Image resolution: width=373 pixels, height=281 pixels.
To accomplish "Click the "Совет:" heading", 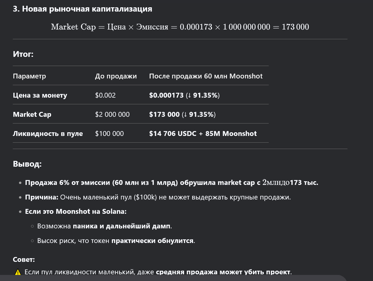I will [x=24, y=259].
